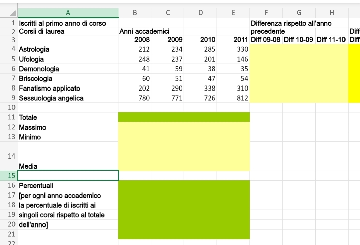Select column H header
Viewport: 360px width, 245px height.
331,13
